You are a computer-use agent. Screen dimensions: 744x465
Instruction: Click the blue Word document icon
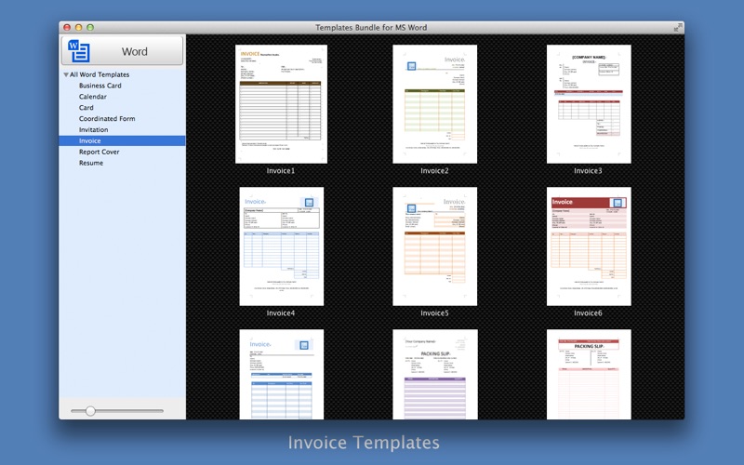[79, 51]
